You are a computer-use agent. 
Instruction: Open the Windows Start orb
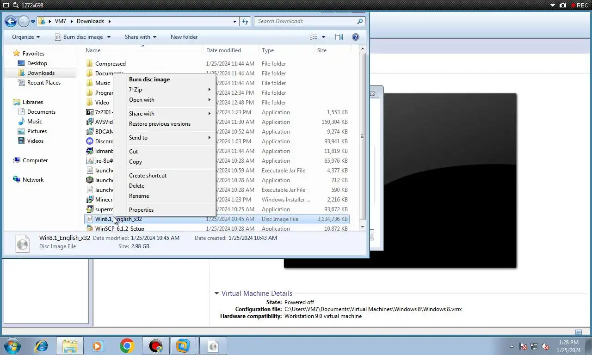pyautogui.click(x=12, y=346)
